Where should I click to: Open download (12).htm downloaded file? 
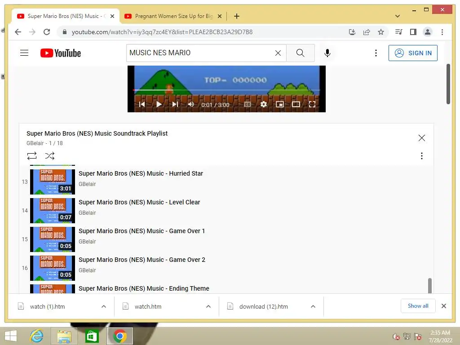pos(263,306)
